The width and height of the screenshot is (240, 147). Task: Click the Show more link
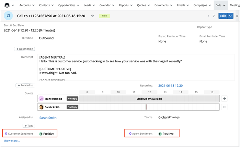[12, 140]
